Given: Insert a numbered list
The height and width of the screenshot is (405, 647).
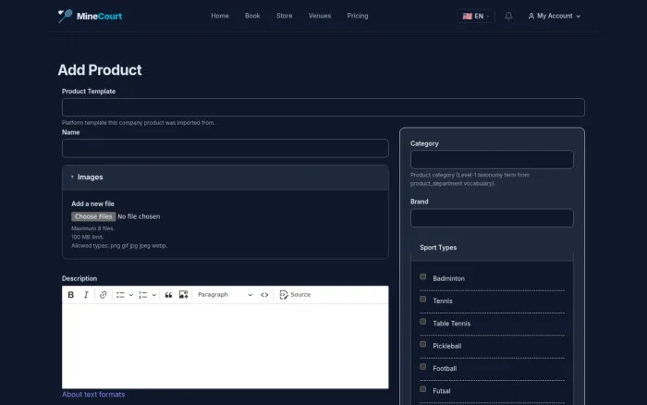Looking at the screenshot, I should [142, 295].
